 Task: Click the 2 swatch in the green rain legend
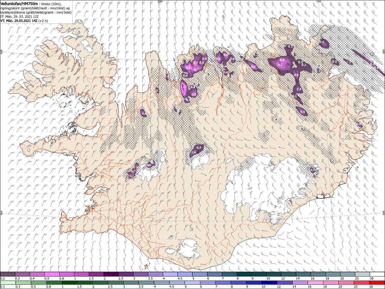coord(100,283)
